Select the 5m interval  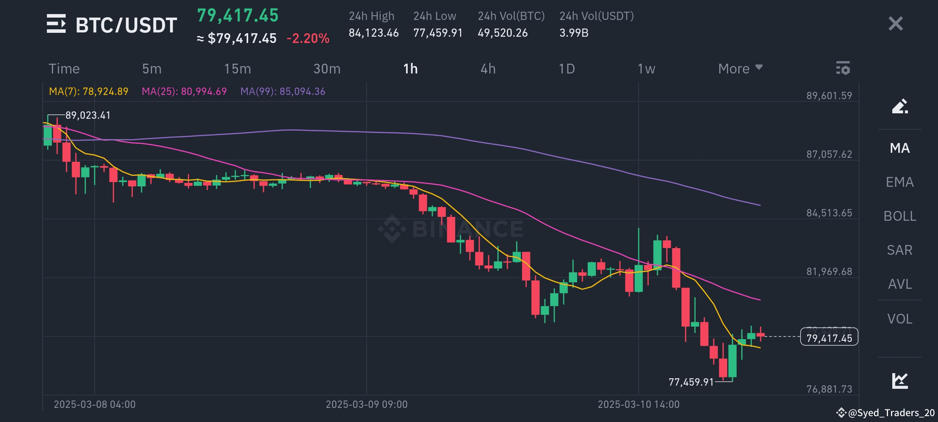(x=152, y=69)
